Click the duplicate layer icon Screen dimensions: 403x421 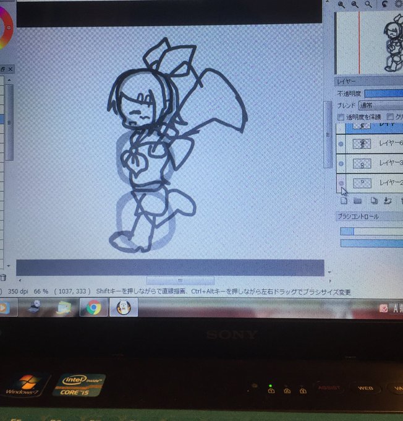pyautogui.click(x=374, y=201)
